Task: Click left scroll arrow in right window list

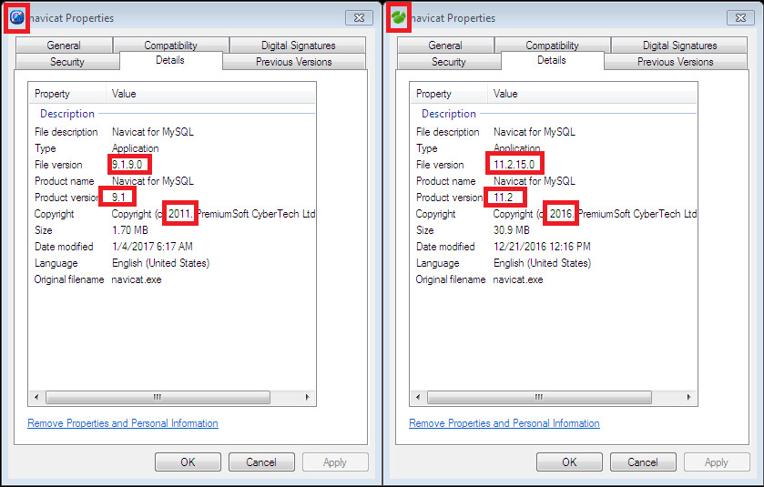Action: tap(418, 398)
